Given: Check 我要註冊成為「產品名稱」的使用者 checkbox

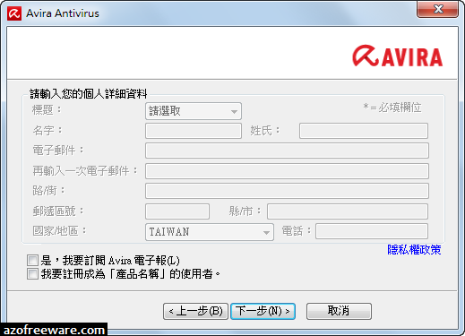Looking at the screenshot, I should coord(32,273).
